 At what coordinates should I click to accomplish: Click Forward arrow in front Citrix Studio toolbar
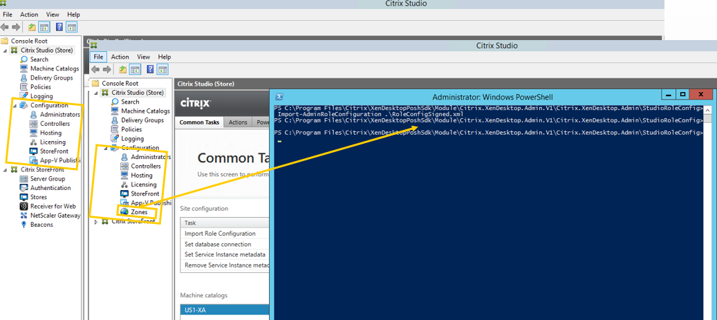click(107, 70)
